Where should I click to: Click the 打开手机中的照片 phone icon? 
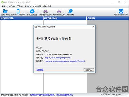[18, 11]
